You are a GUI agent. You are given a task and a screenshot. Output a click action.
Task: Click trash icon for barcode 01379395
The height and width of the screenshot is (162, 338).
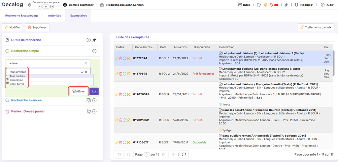pyautogui.click(x=121, y=74)
